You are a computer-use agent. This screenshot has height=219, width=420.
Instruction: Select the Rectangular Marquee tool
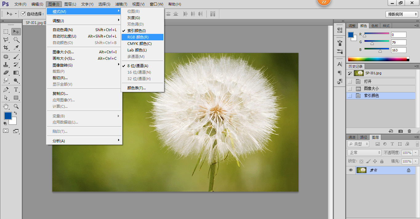point(6,32)
